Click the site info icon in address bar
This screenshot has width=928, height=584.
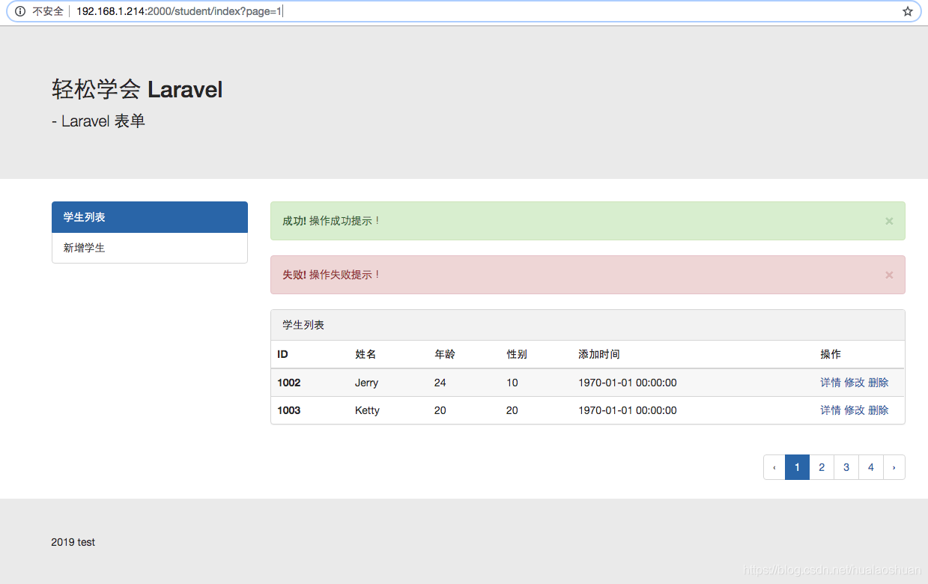(20, 11)
